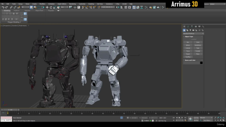Click the Select and Place tool
Image resolution: width=226 pixels, height=127 pixels.
point(58,7)
